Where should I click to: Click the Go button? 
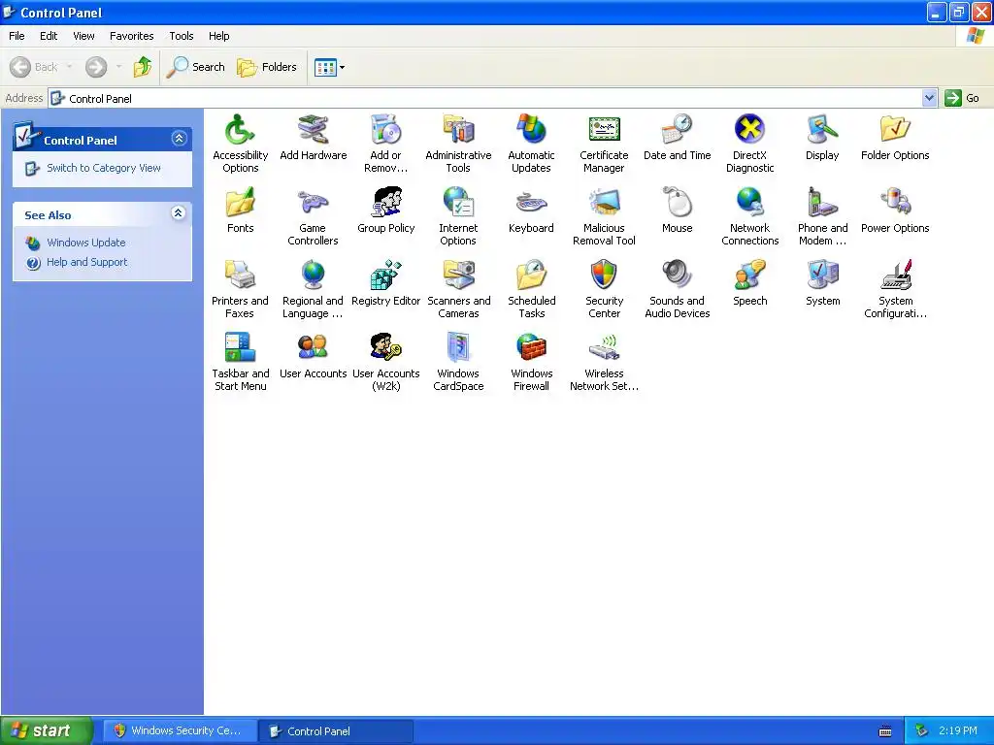pos(962,98)
